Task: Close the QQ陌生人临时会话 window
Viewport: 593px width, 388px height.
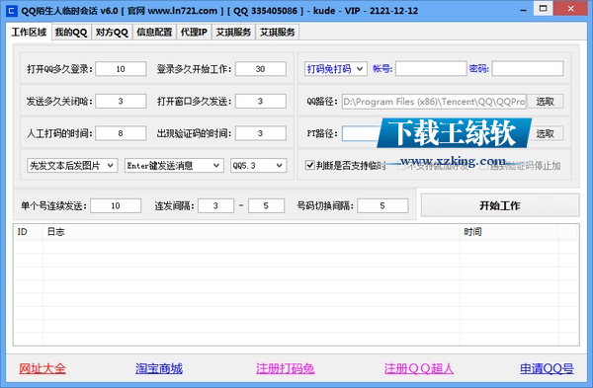Action: [570, 9]
